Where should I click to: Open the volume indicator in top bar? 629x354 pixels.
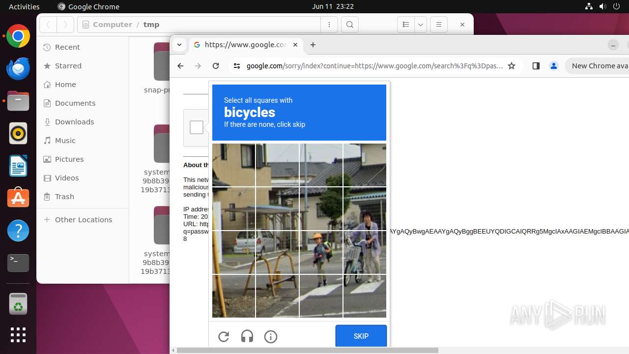click(x=602, y=6)
